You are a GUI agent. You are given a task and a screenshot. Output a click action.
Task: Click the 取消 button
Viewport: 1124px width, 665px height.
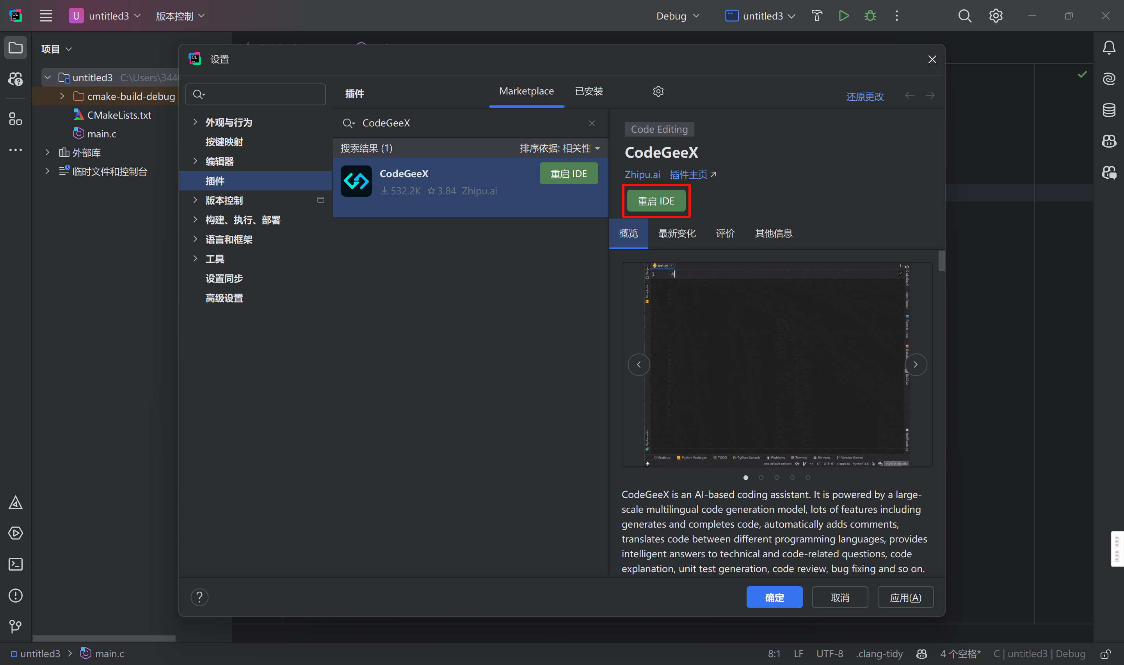839,597
